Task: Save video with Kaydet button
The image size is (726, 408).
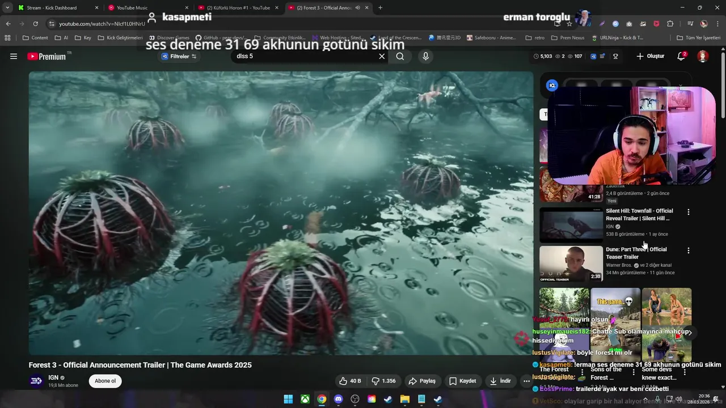Action: (x=462, y=381)
